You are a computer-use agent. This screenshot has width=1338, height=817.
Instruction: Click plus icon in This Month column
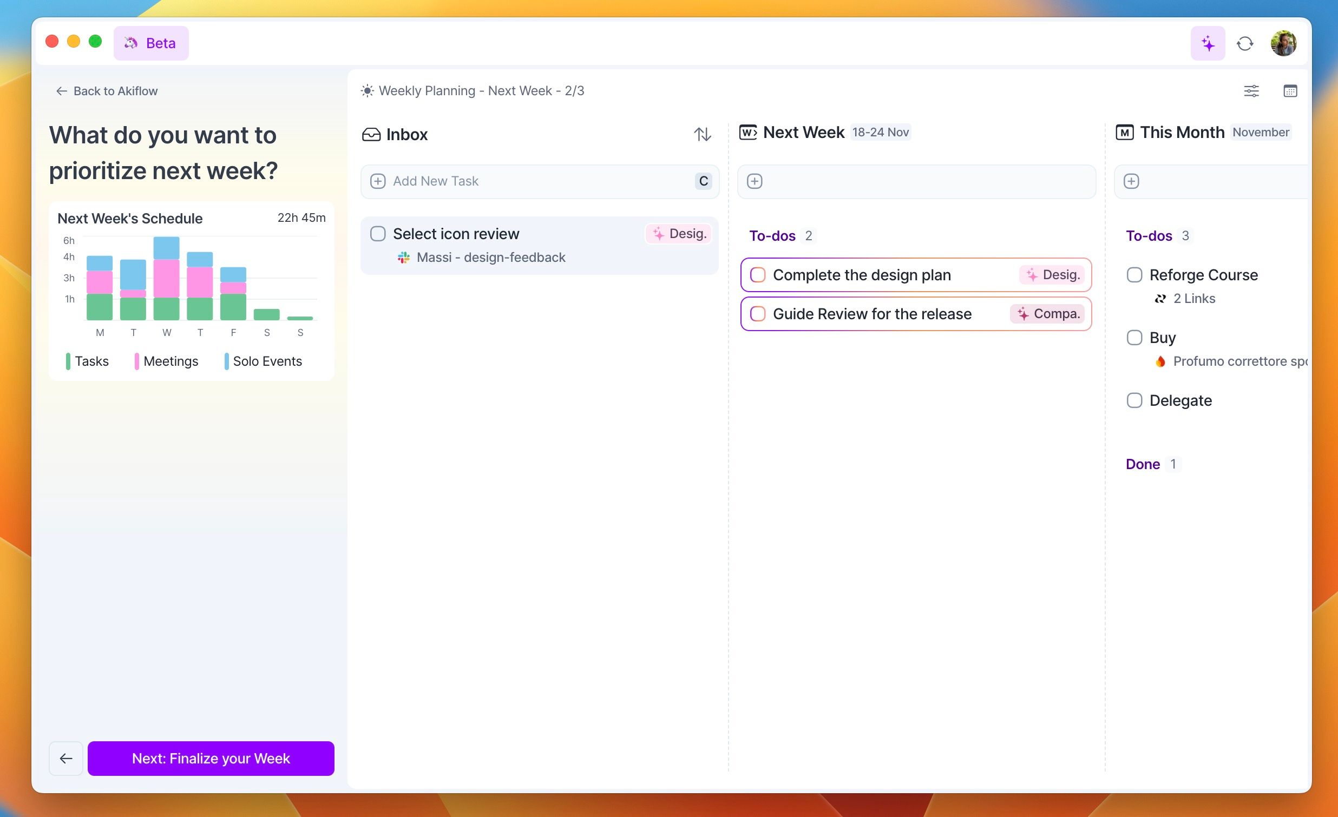tap(1131, 181)
